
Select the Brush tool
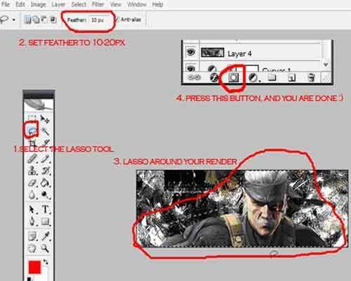[x=46, y=159]
